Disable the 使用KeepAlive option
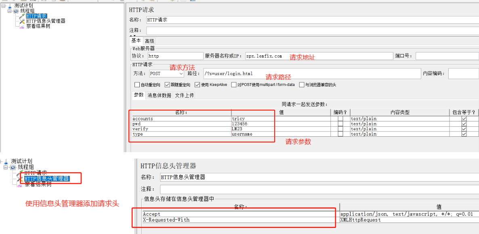This screenshot has width=479, height=234. pos(197,84)
